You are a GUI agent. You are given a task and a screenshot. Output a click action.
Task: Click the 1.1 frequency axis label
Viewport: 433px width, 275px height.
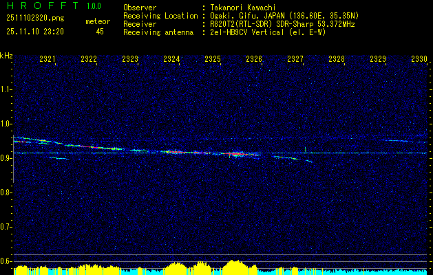[6, 89]
